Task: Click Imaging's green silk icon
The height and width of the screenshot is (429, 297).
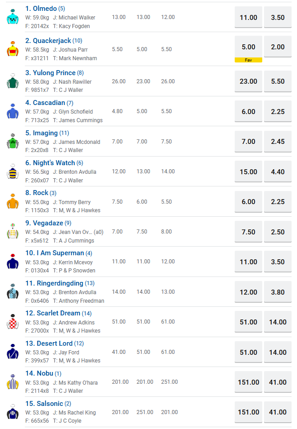Action: (x=13, y=142)
